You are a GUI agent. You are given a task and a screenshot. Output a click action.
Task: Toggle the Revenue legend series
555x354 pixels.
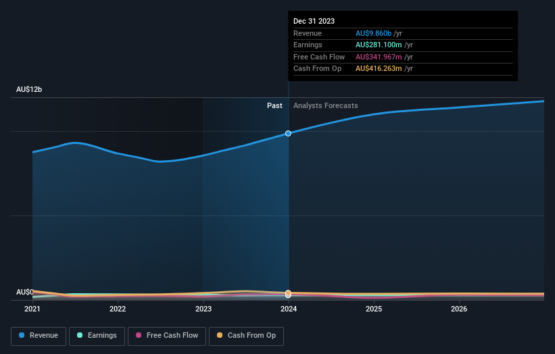point(39,336)
